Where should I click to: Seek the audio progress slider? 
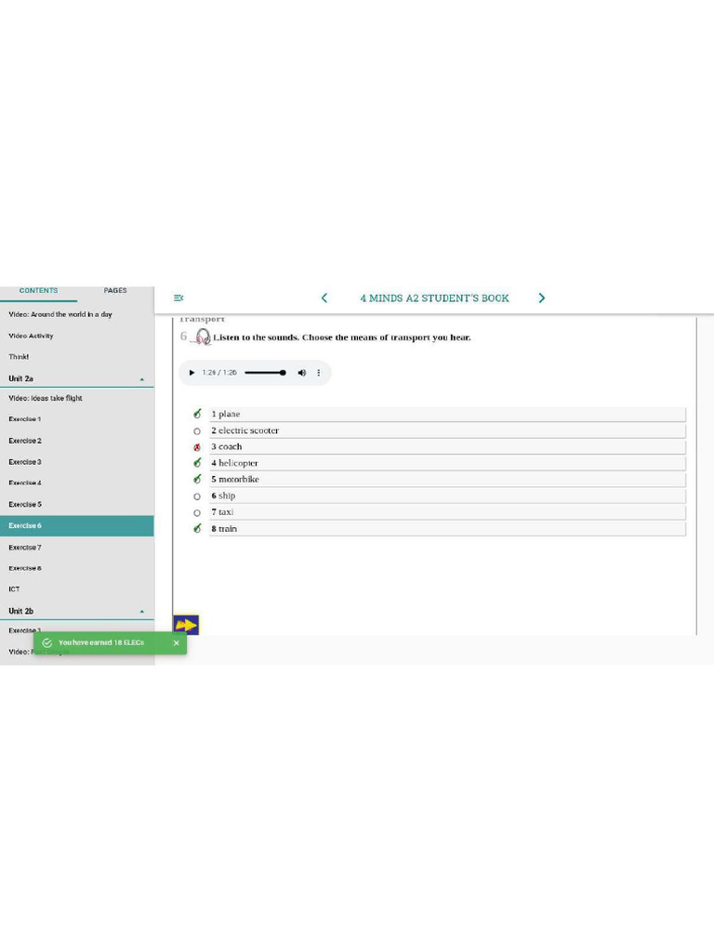coord(265,373)
